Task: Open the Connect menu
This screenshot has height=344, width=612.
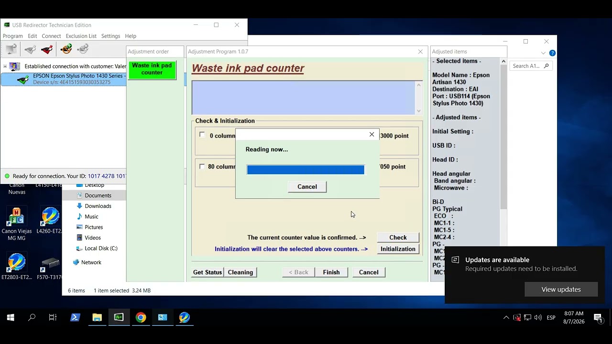Action: click(x=51, y=36)
